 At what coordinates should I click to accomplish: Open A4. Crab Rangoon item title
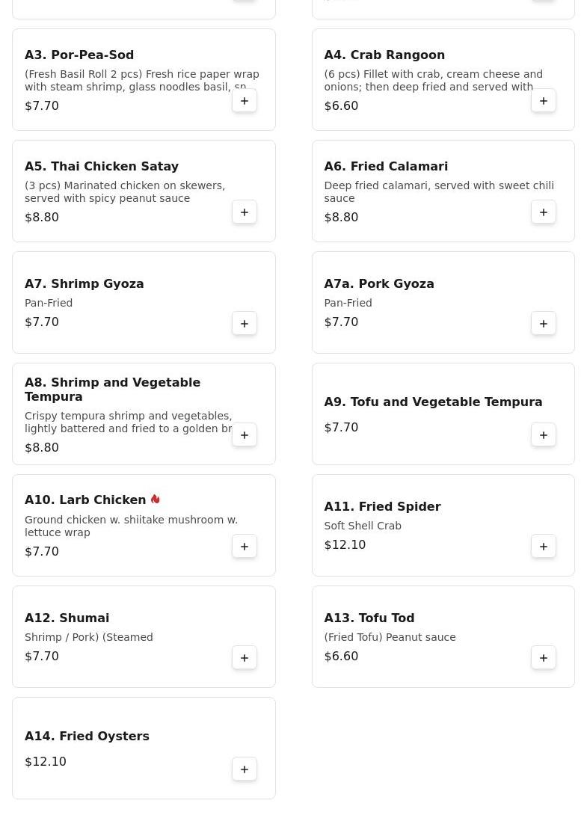pos(384,55)
